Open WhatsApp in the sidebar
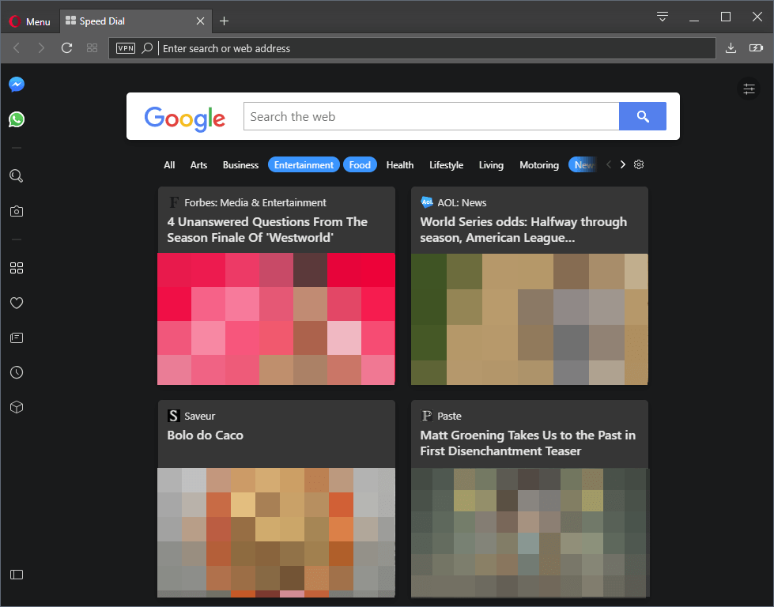This screenshot has width=774, height=607. click(x=17, y=119)
